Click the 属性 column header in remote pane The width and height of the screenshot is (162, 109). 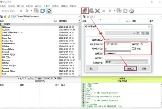point(151,21)
